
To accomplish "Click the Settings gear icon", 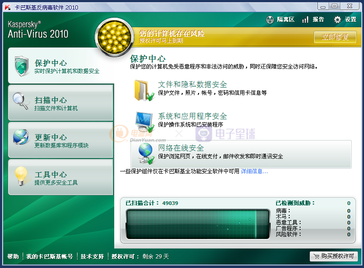I will (337, 19).
